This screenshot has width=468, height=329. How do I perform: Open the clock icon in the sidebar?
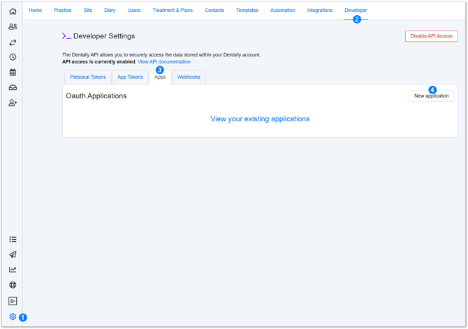[x=13, y=57]
